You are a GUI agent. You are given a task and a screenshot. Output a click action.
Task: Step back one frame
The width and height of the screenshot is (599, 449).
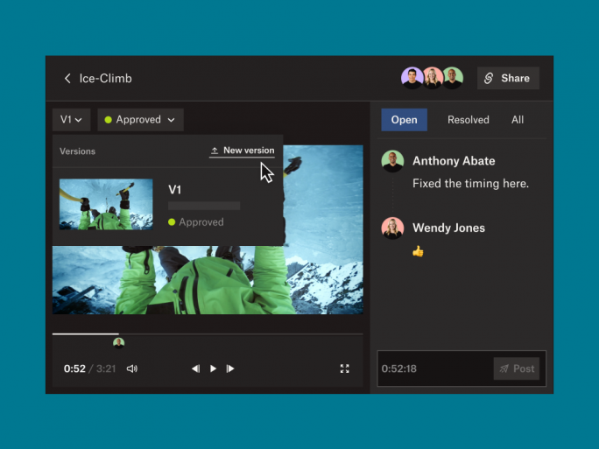click(195, 368)
